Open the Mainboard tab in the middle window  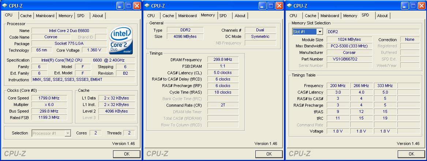tap(187, 16)
